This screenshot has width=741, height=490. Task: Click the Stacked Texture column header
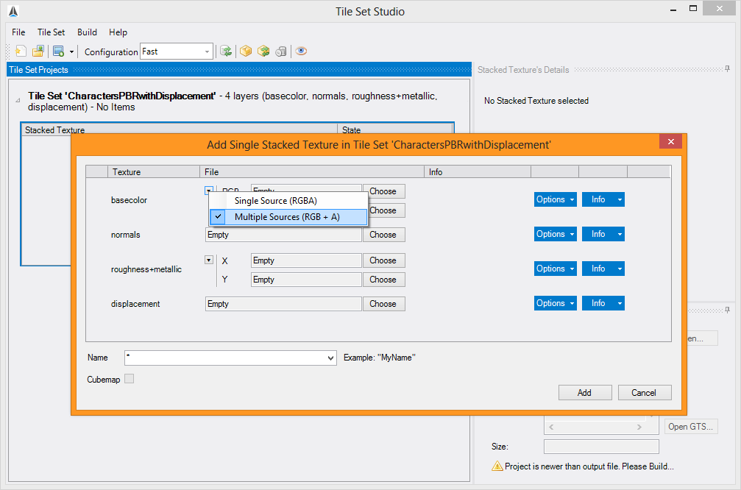pyautogui.click(x=179, y=129)
